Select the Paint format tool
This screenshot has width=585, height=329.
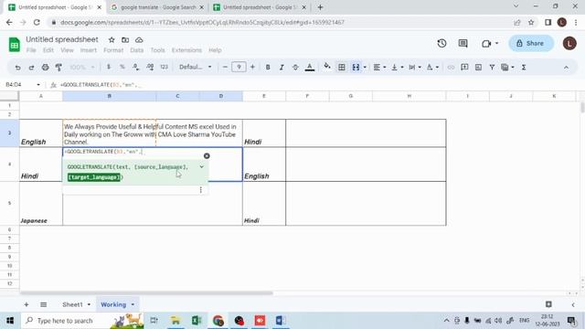pyautogui.click(x=58, y=67)
